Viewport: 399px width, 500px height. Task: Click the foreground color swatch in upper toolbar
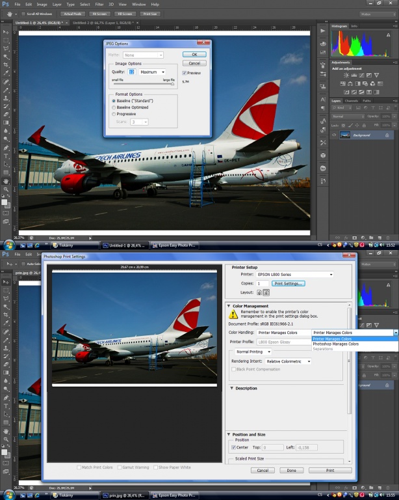[4, 202]
